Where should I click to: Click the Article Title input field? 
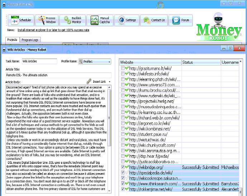[58, 75]
